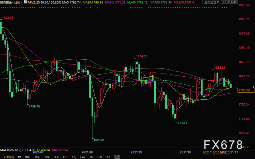255x159 pixels.
Task: Click the 1690.61 low price label
Action: tap(99, 140)
